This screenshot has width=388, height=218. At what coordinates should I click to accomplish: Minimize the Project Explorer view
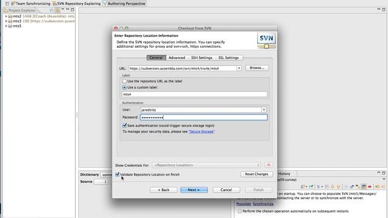67,10
